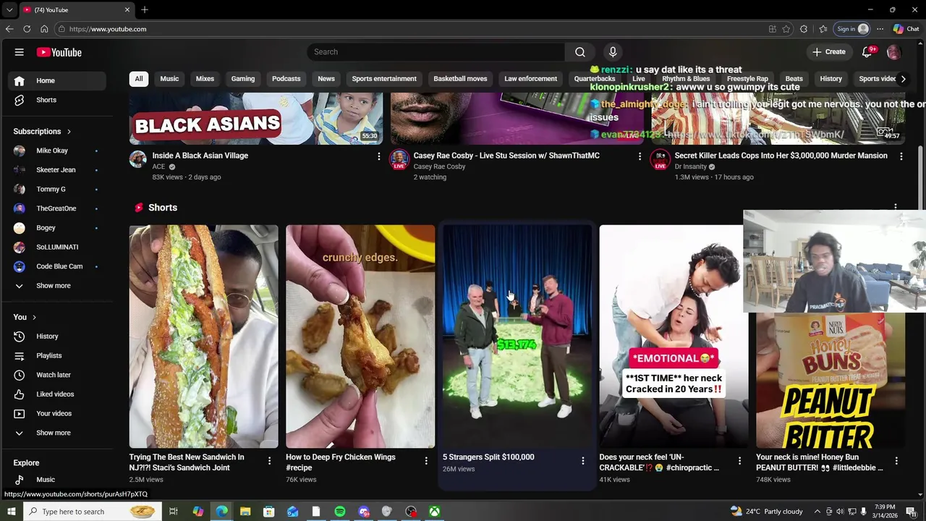Image resolution: width=926 pixels, height=521 pixels.
Task: Open more options for Casey Rae Cosby live
Action: [x=640, y=156]
